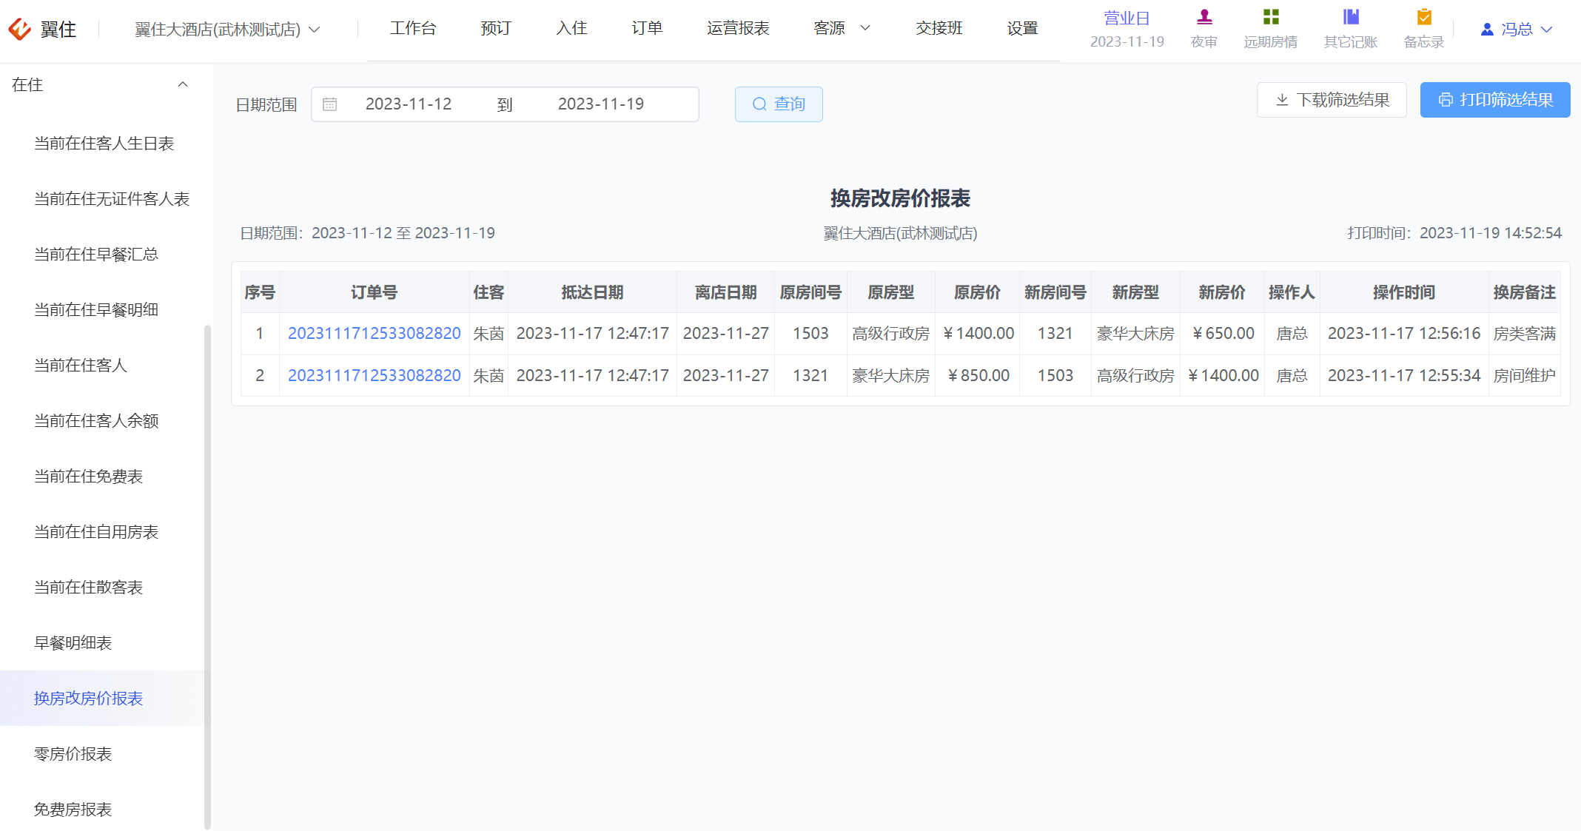Select 当前在住早餐明细 report

[x=96, y=310]
